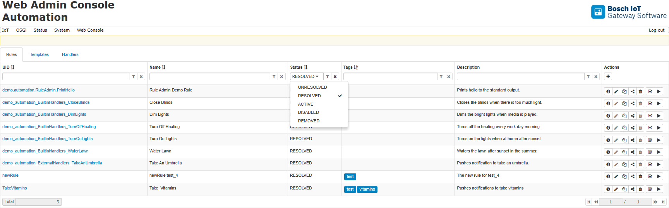Sort the table by UID column
669x208 pixels.
12,67
